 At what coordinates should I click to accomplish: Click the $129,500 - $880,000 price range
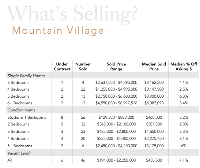point(116,117)
